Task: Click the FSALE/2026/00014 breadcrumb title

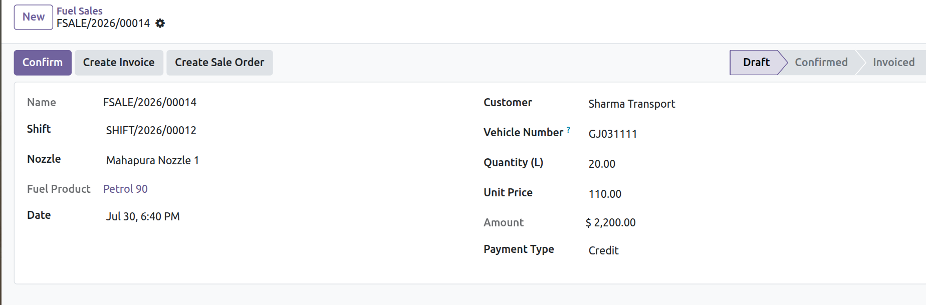Action: point(103,23)
